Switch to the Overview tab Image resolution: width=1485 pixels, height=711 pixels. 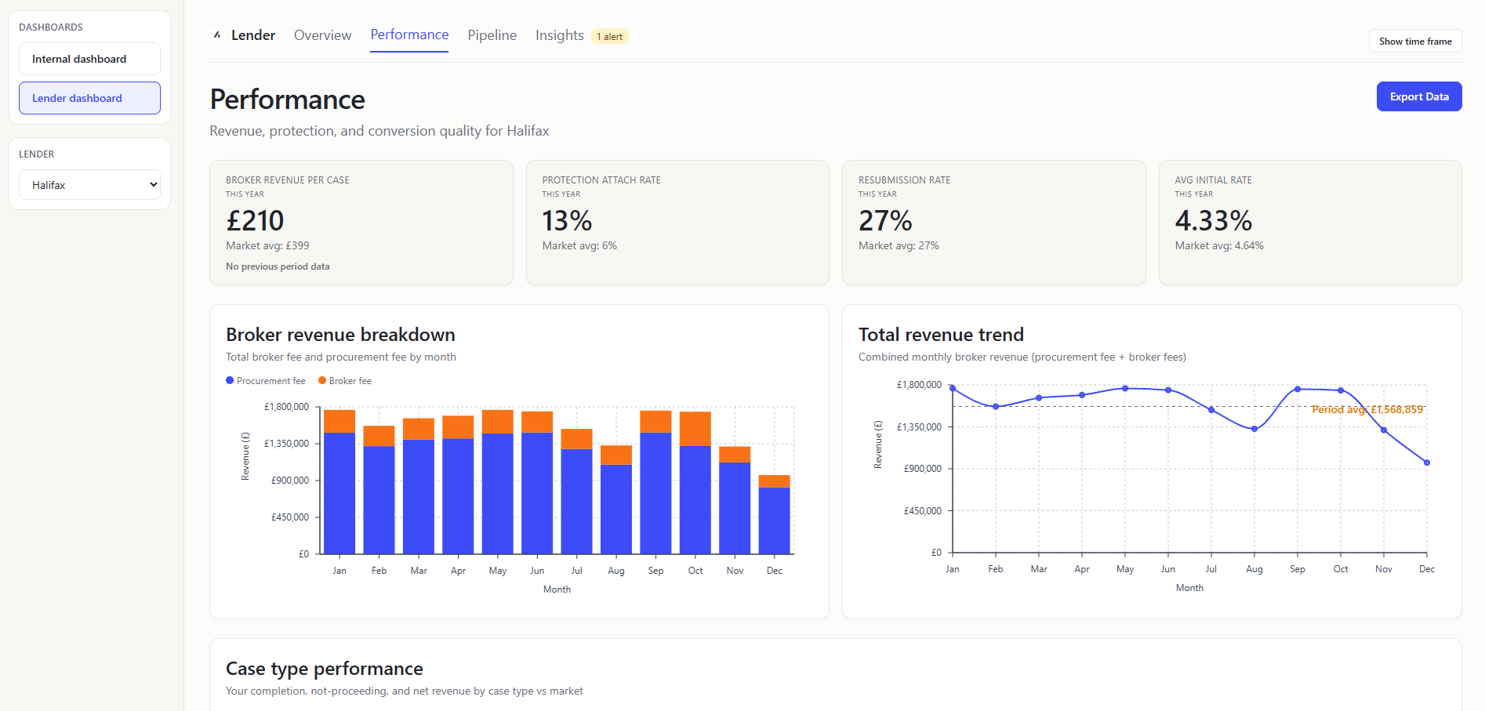322,34
